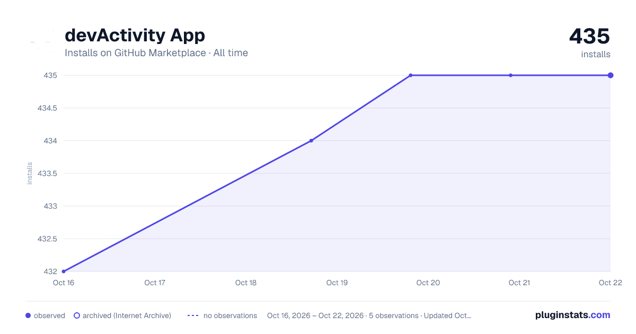Click the devActivity App title
This screenshot has width=636, height=334.
135,36
